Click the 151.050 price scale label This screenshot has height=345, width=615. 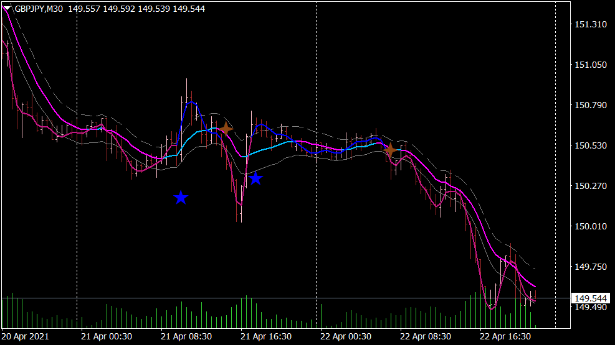(x=590, y=65)
